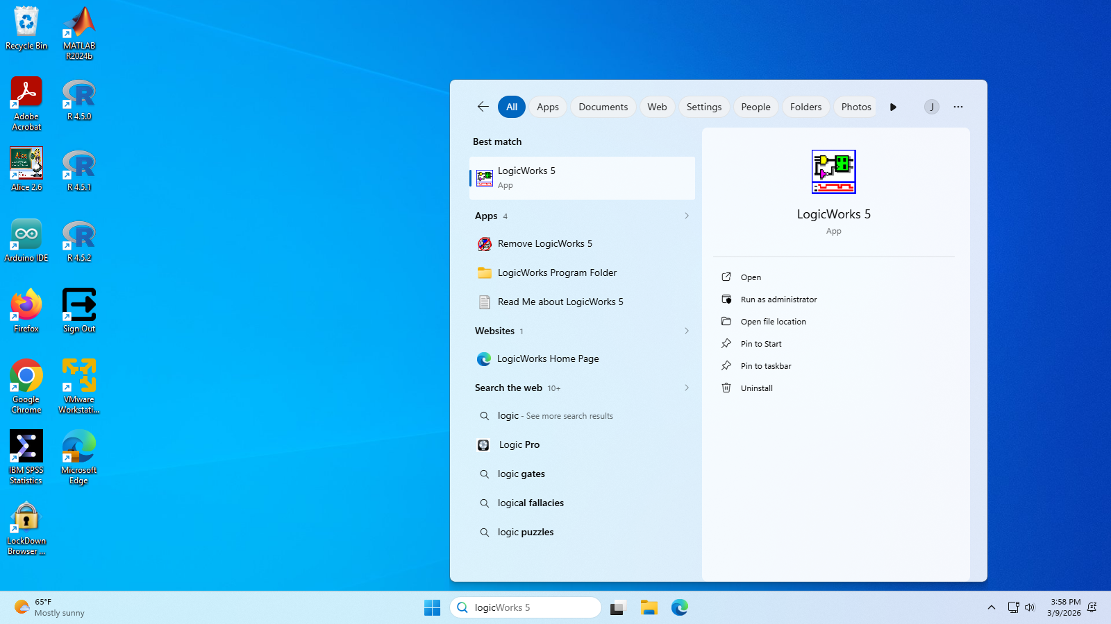
Task: Select the All filter tab
Action: click(512, 107)
